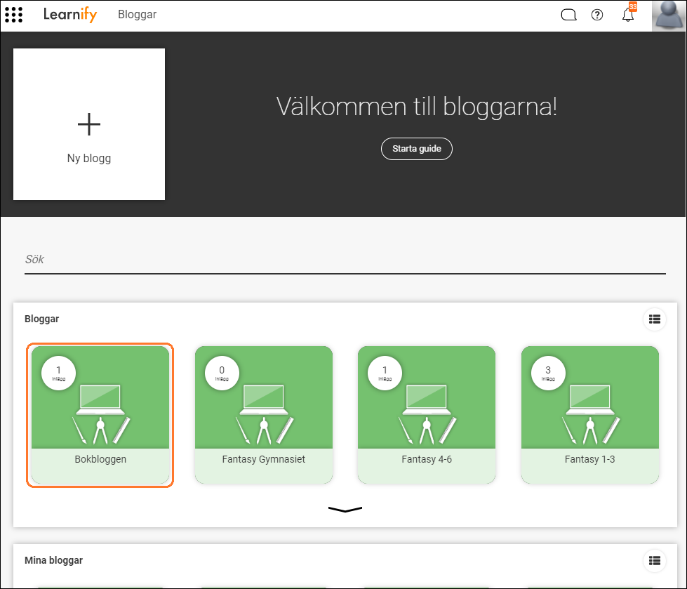Click the post count badge on Fantasy Gymnasiet
The width and height of the screenshot is (687, 589).
point(222,373)
